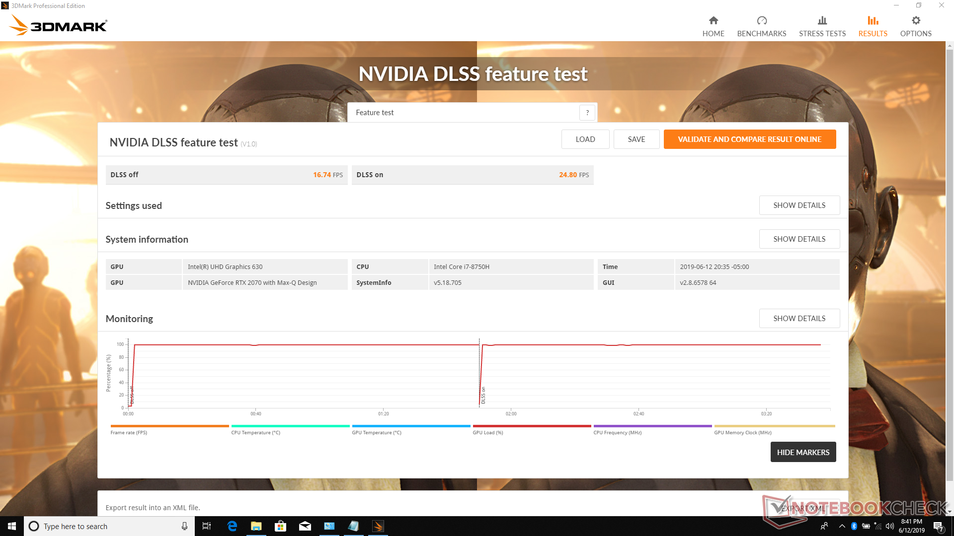Show details for Settings used
This screenshot has height=536, width=954.
pos(799,205)
